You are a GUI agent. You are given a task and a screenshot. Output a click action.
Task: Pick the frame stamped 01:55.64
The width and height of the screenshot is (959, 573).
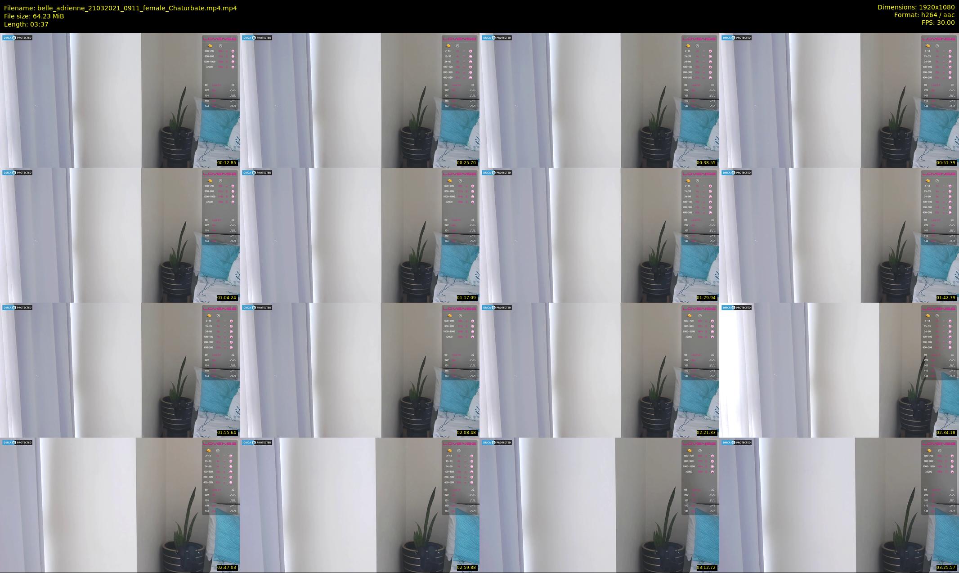tap(120, 370)
